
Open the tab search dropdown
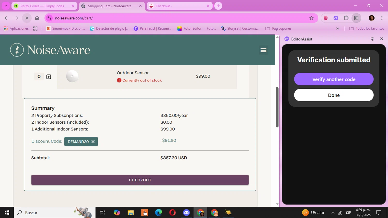pyautogui.click(x=6, y=6)
